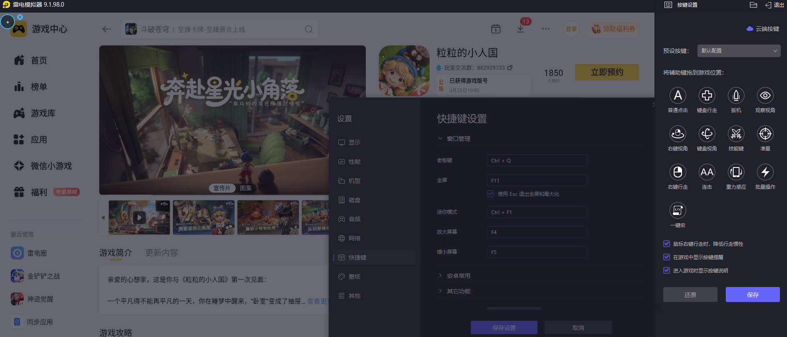This screenshot has height=337, width=787.
Task: Select the 重力感应 gravity sensor icon
Action: tap(736, 172)
